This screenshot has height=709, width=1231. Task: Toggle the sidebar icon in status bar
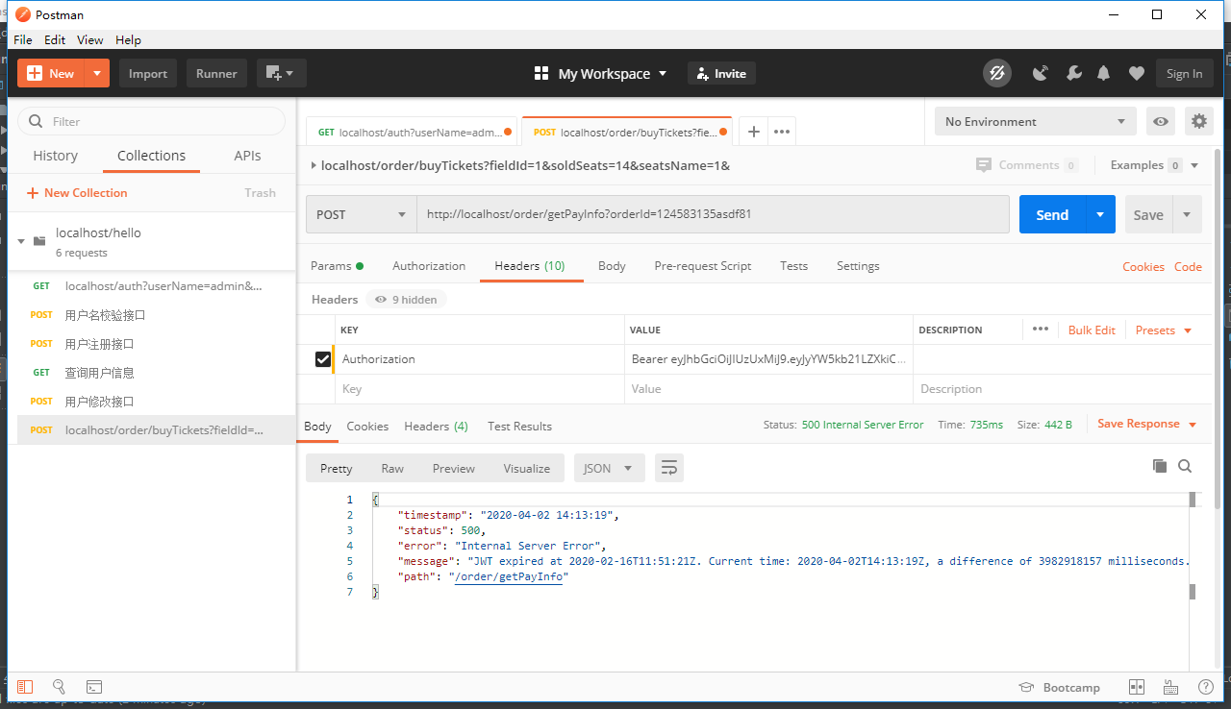pos(25,687)
